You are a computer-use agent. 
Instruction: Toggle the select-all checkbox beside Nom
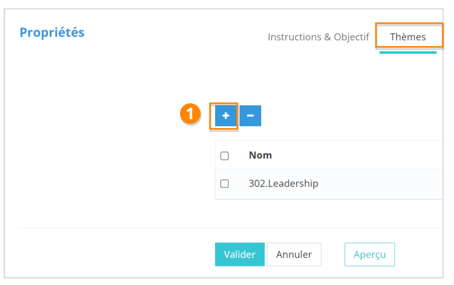click(225, 156)
